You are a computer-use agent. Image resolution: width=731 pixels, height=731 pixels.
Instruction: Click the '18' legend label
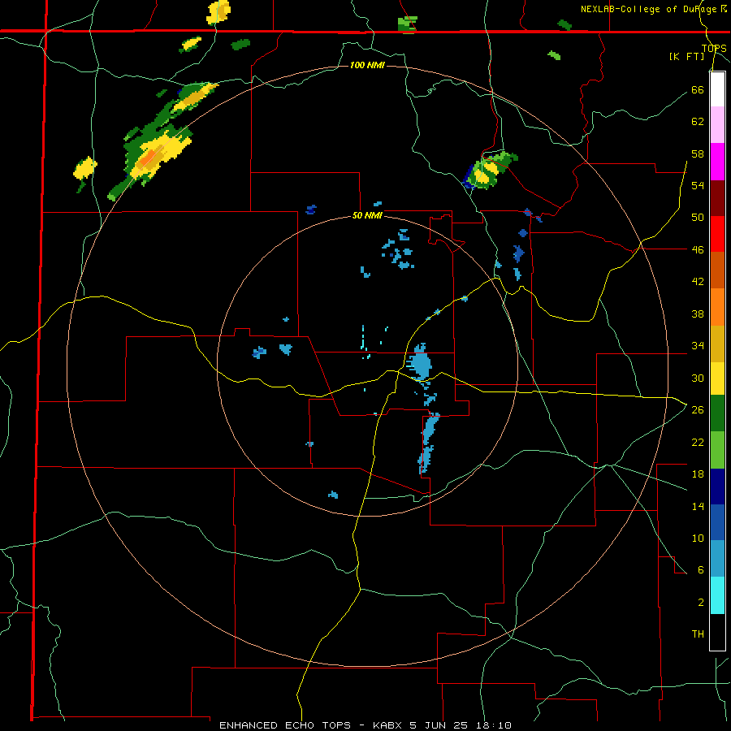coord(698,474)
